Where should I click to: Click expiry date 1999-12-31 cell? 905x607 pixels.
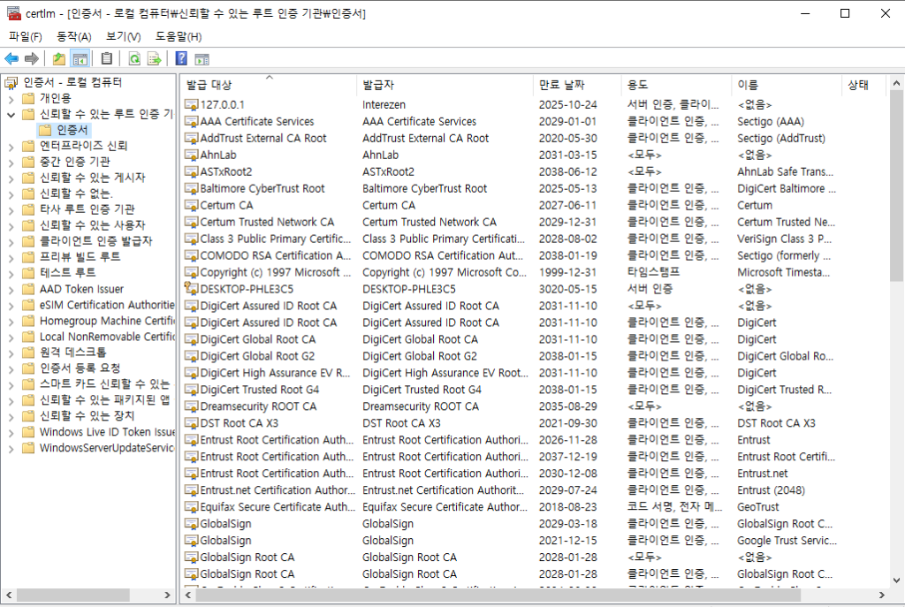tap(568, 272)
